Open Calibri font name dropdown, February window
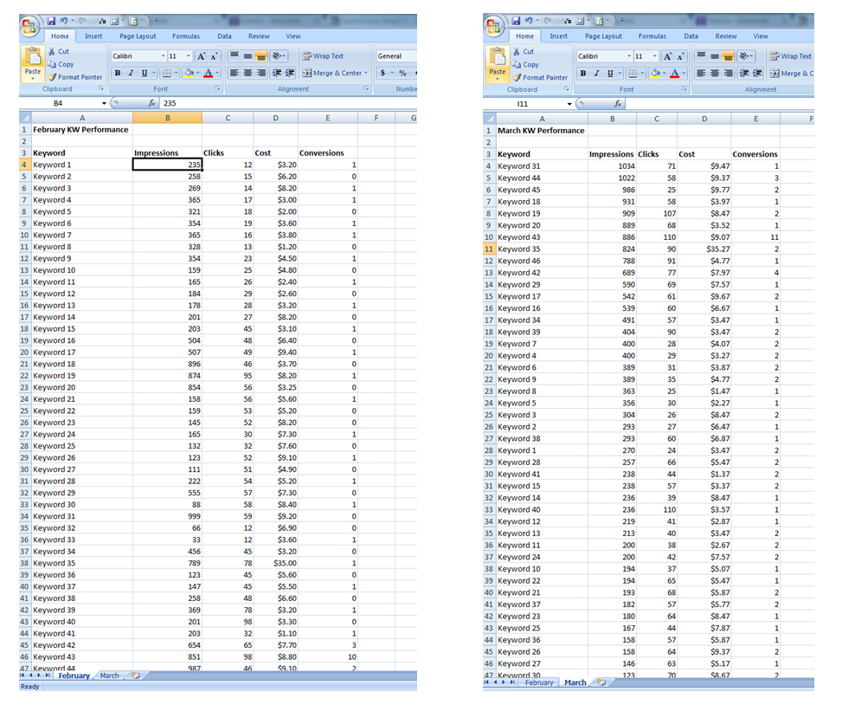Viewport: 855px width, 705px height. 163,56
